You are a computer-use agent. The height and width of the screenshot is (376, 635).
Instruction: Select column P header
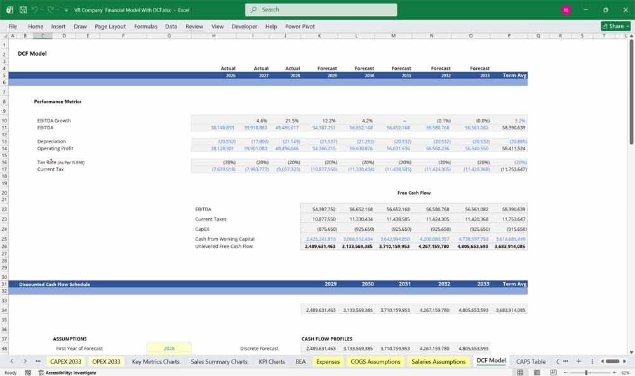(x=509, y=36)
